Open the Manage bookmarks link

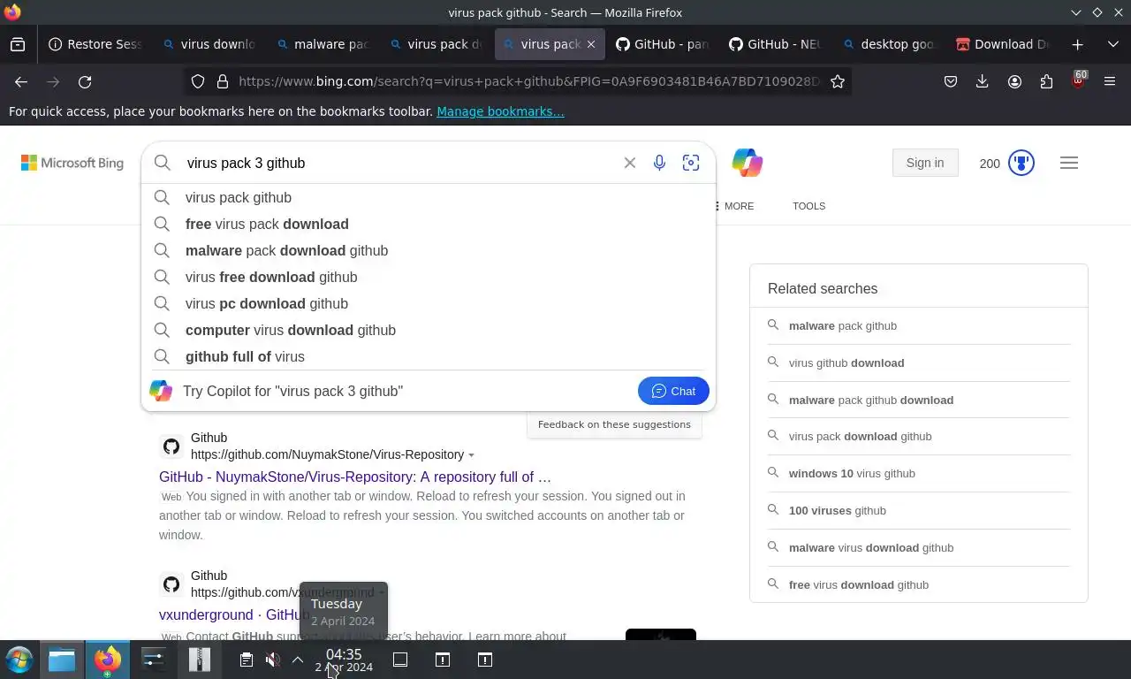click(x=500, y=111)
